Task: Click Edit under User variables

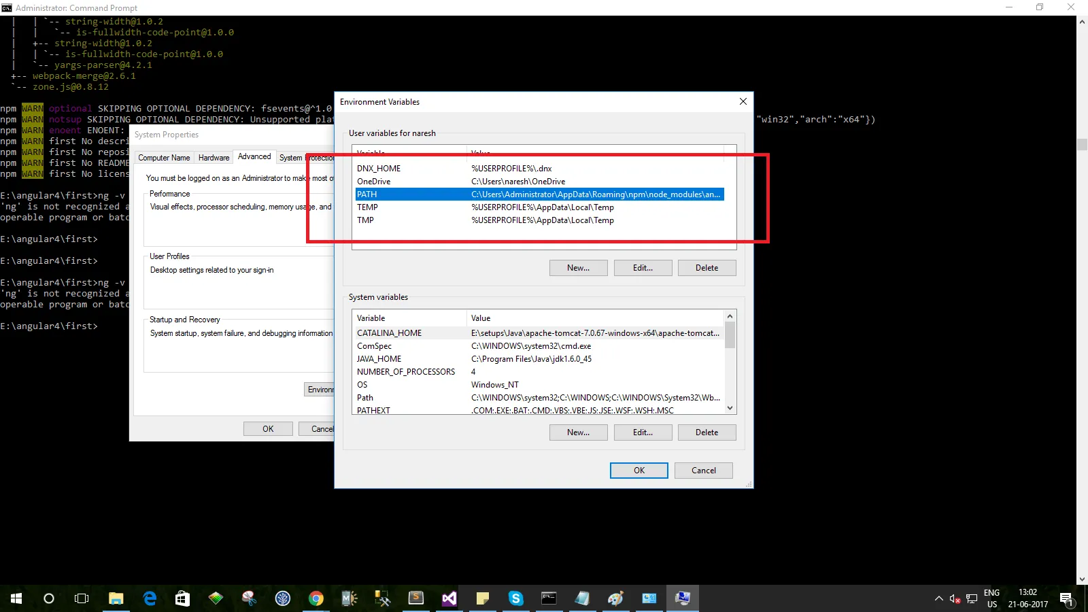Action: click(x=643, y=268)
